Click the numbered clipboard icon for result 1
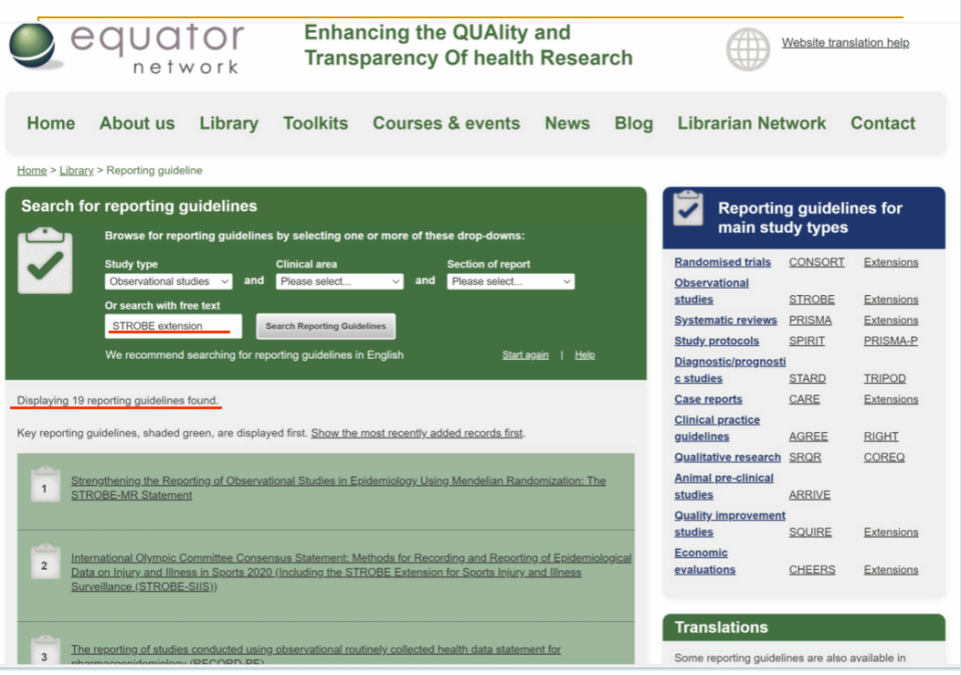 coord(44,488)
